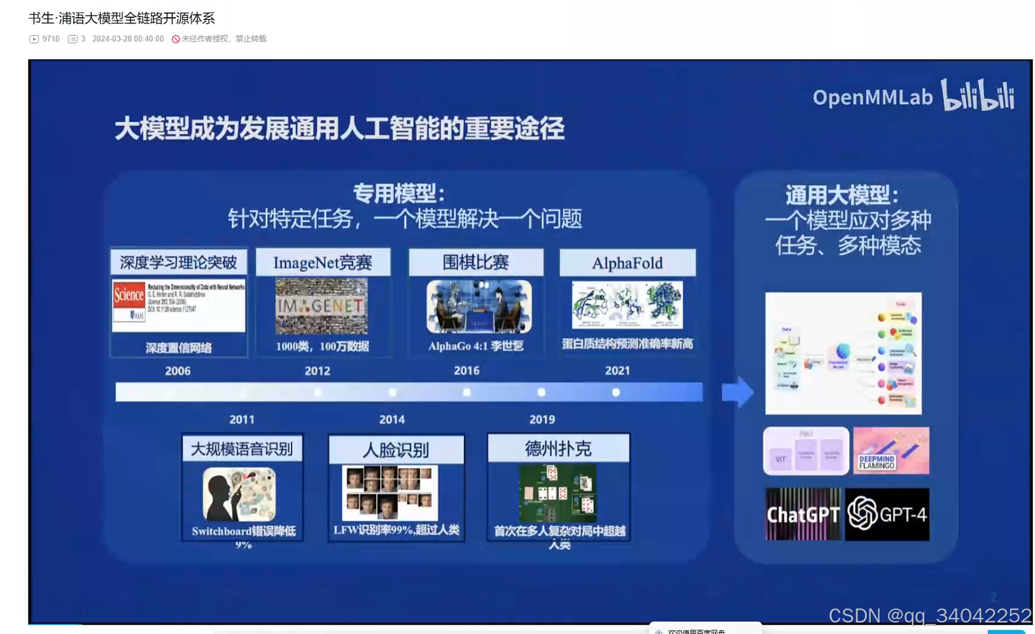Click the caption 蛋白质结构预测准确率新高
Viewport: 1035px width, 634px height.
point(628,344)
